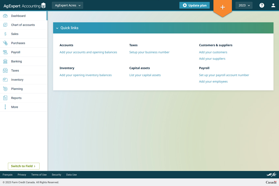Click the Inventory icon in sidebar
Image resolution: width=279 pixels, height=186 pixels.
point(5,79)
